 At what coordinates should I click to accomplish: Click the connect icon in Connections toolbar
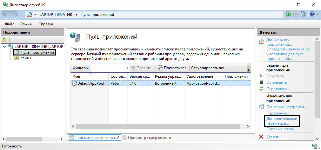[x=4, y=40]
